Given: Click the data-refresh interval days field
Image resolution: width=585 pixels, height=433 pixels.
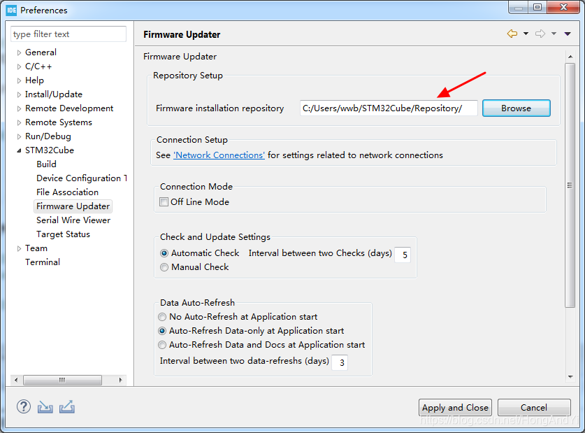Looking at the screenshot, I should tap(340, 362).
